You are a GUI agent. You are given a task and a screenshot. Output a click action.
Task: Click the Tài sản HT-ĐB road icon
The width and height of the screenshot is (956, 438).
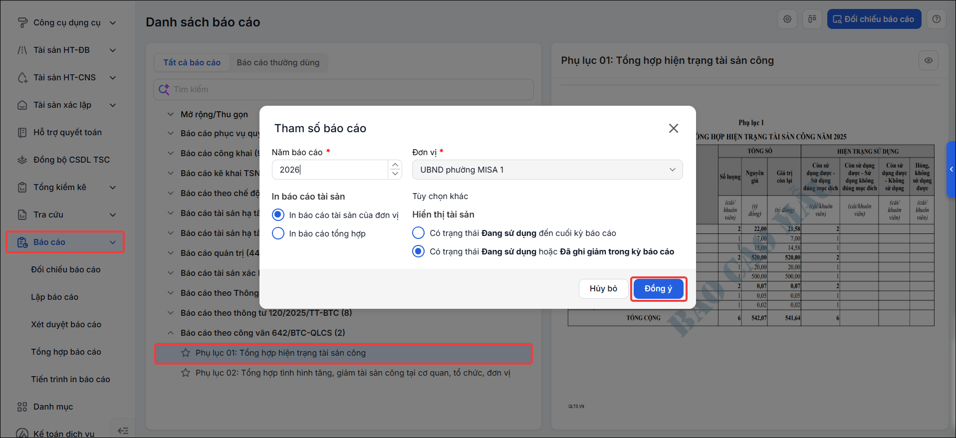coord(22,50)
